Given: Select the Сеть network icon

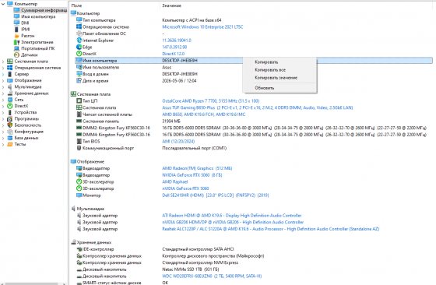Looking at the screenshot, I should click(9, 100).
